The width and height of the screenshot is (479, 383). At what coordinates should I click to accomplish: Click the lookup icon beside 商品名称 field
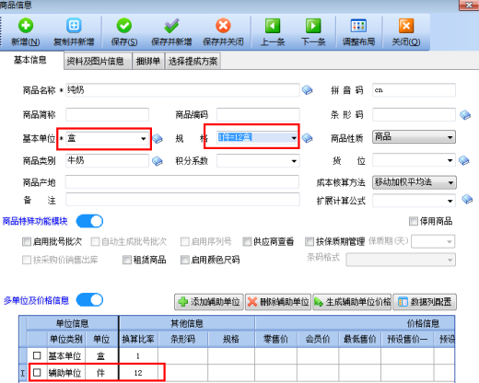coord(308,90)
